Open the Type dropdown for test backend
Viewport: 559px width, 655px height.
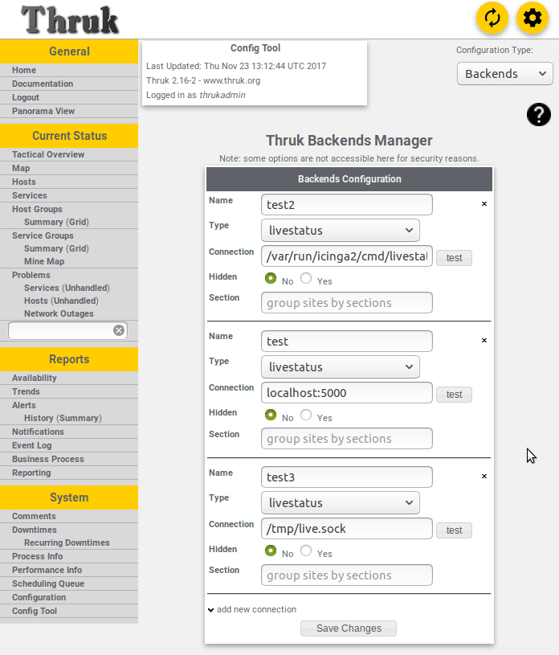(341, 367)
